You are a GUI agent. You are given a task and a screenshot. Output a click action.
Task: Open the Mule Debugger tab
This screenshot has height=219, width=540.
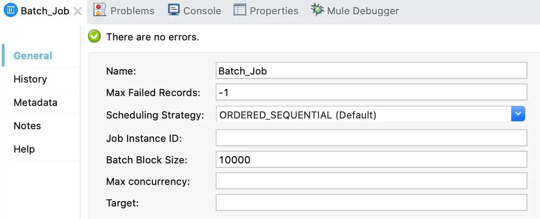363,11
